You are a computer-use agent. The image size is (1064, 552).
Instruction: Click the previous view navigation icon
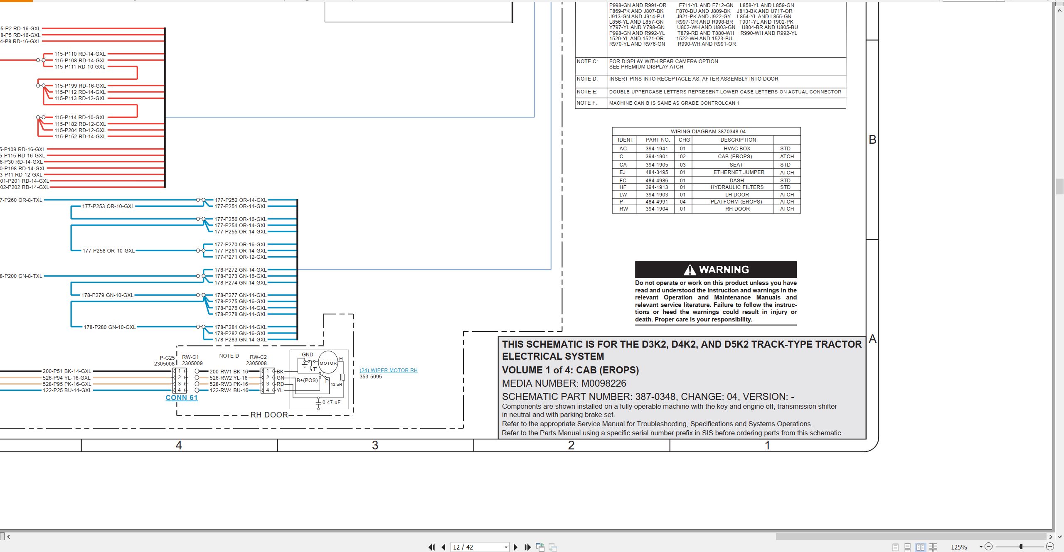540,547
